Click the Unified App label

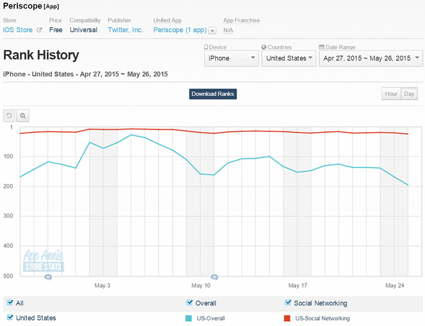[x=167, y=20]
